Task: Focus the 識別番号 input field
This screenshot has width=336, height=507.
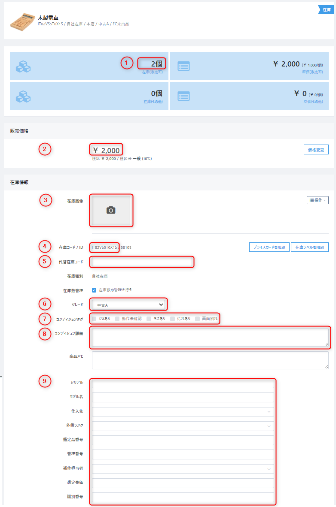Action: (183, 497)
